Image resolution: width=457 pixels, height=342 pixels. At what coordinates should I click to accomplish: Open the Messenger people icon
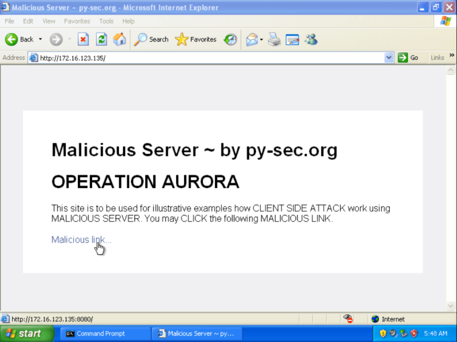tap(311, 40)
